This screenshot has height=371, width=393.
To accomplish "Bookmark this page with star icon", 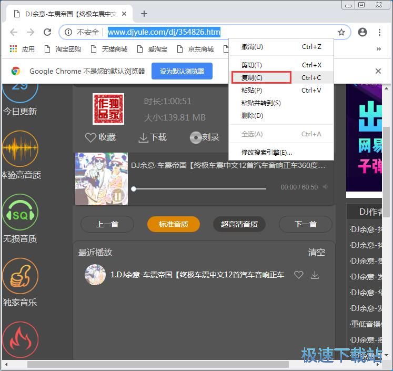I will (341, 32).
